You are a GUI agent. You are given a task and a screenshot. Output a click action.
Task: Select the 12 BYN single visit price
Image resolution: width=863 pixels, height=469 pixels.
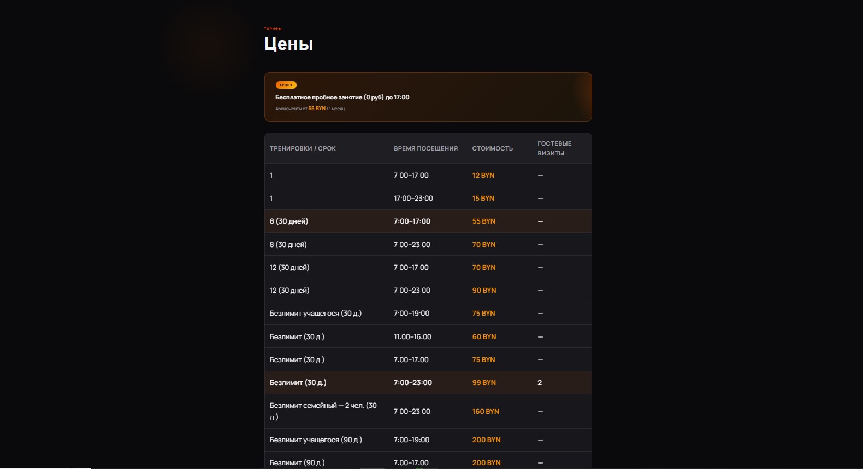(483, 176)
